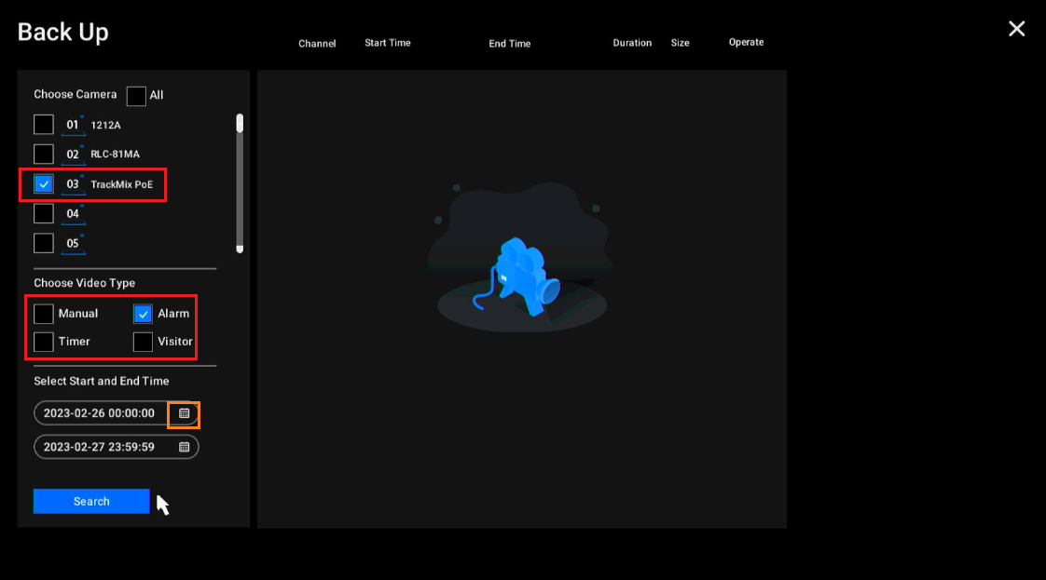Click the Size column header
Viewport: 1046px width, 580px height.
pyautogui.click(x=680, y=43)
